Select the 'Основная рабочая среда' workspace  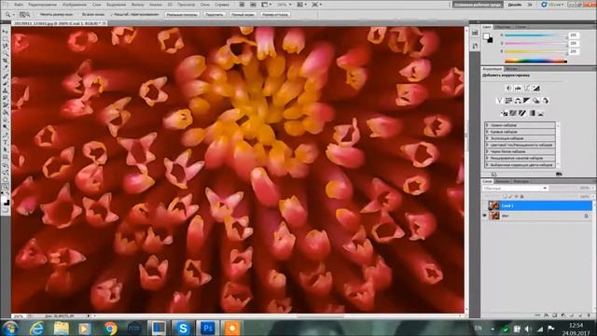coord(478,5)
